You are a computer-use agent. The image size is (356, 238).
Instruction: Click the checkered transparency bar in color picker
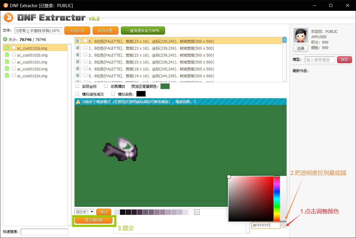(x=283, y=199)
